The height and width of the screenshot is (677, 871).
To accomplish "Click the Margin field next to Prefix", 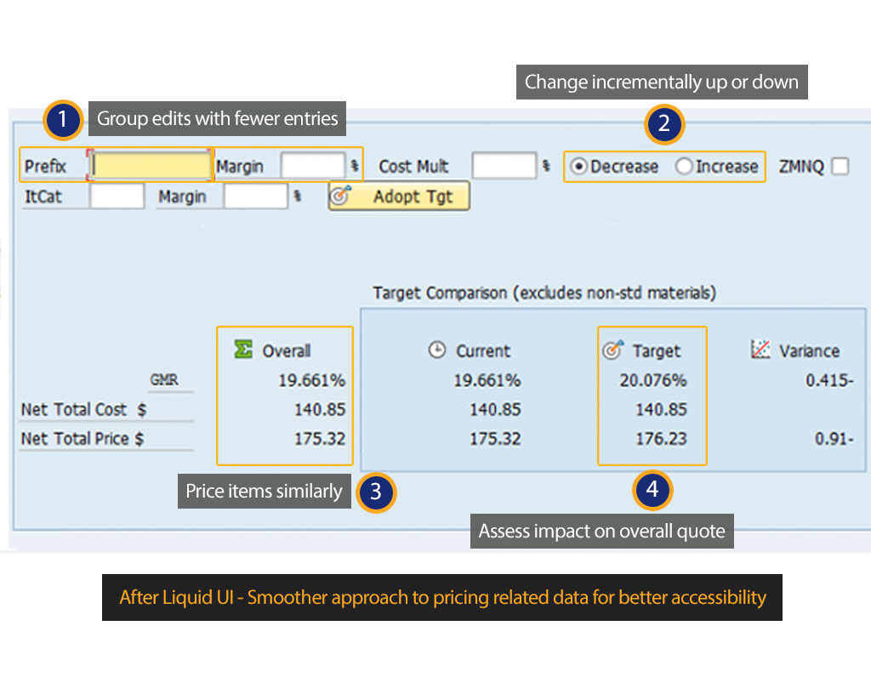I will (x=312, y=166).
